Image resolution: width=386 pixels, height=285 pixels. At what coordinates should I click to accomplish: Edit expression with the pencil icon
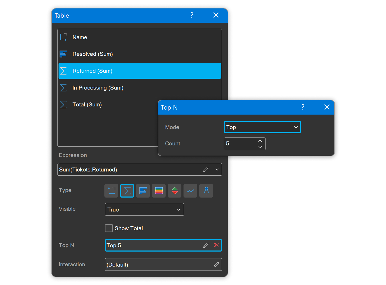(x=206, y=169)
